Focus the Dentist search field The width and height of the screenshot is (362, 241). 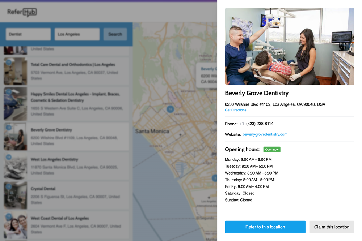tap(28, 34)
